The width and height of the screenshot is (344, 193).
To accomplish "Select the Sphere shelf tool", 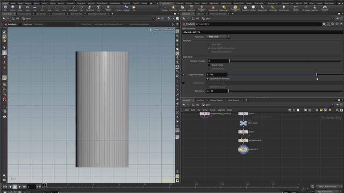I will tap(13, 8).
